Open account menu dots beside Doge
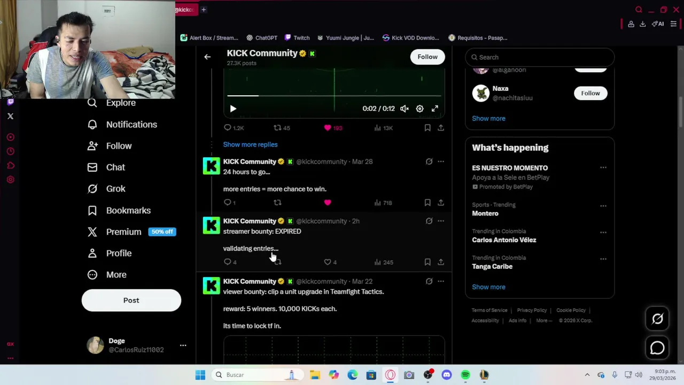Viewport: 684px width, 385px height. (x=183, y=345)
